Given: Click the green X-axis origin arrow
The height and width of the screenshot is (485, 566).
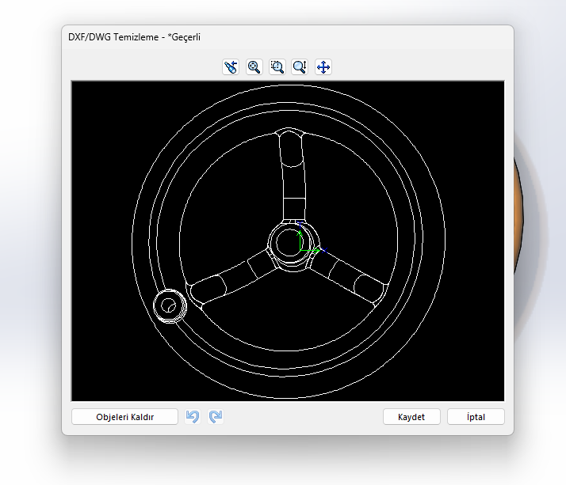Looking at the screenshot, I should click(314, 251).
